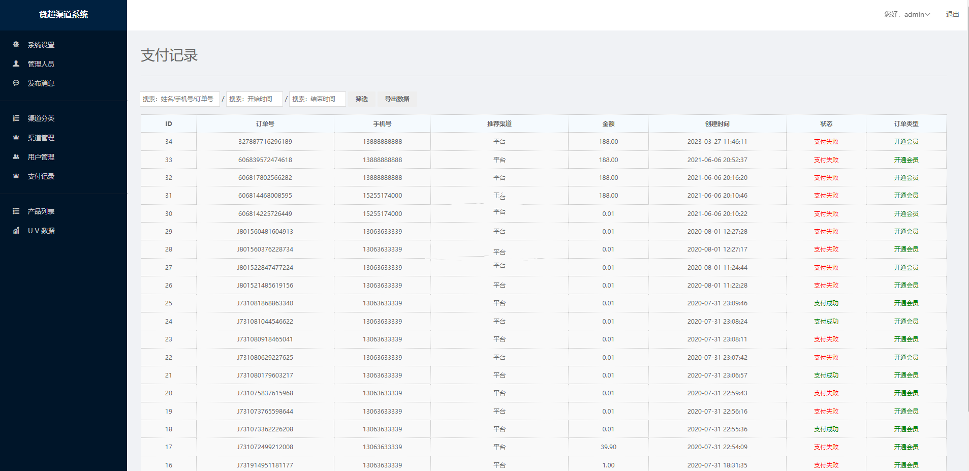Click the person icon beside 管理人员
The height and width of the screenshot is (471, 969).
16,64
